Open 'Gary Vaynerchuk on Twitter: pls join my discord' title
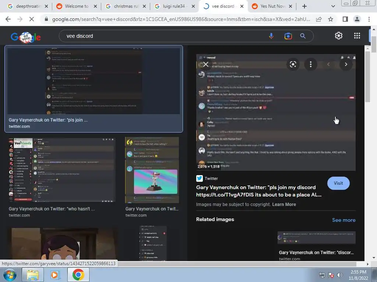The width and height of the screenshot is (377, 282). click(259, 191)
